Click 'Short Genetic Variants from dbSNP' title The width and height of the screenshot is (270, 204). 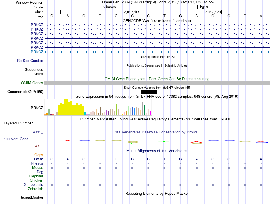(157, 88)
